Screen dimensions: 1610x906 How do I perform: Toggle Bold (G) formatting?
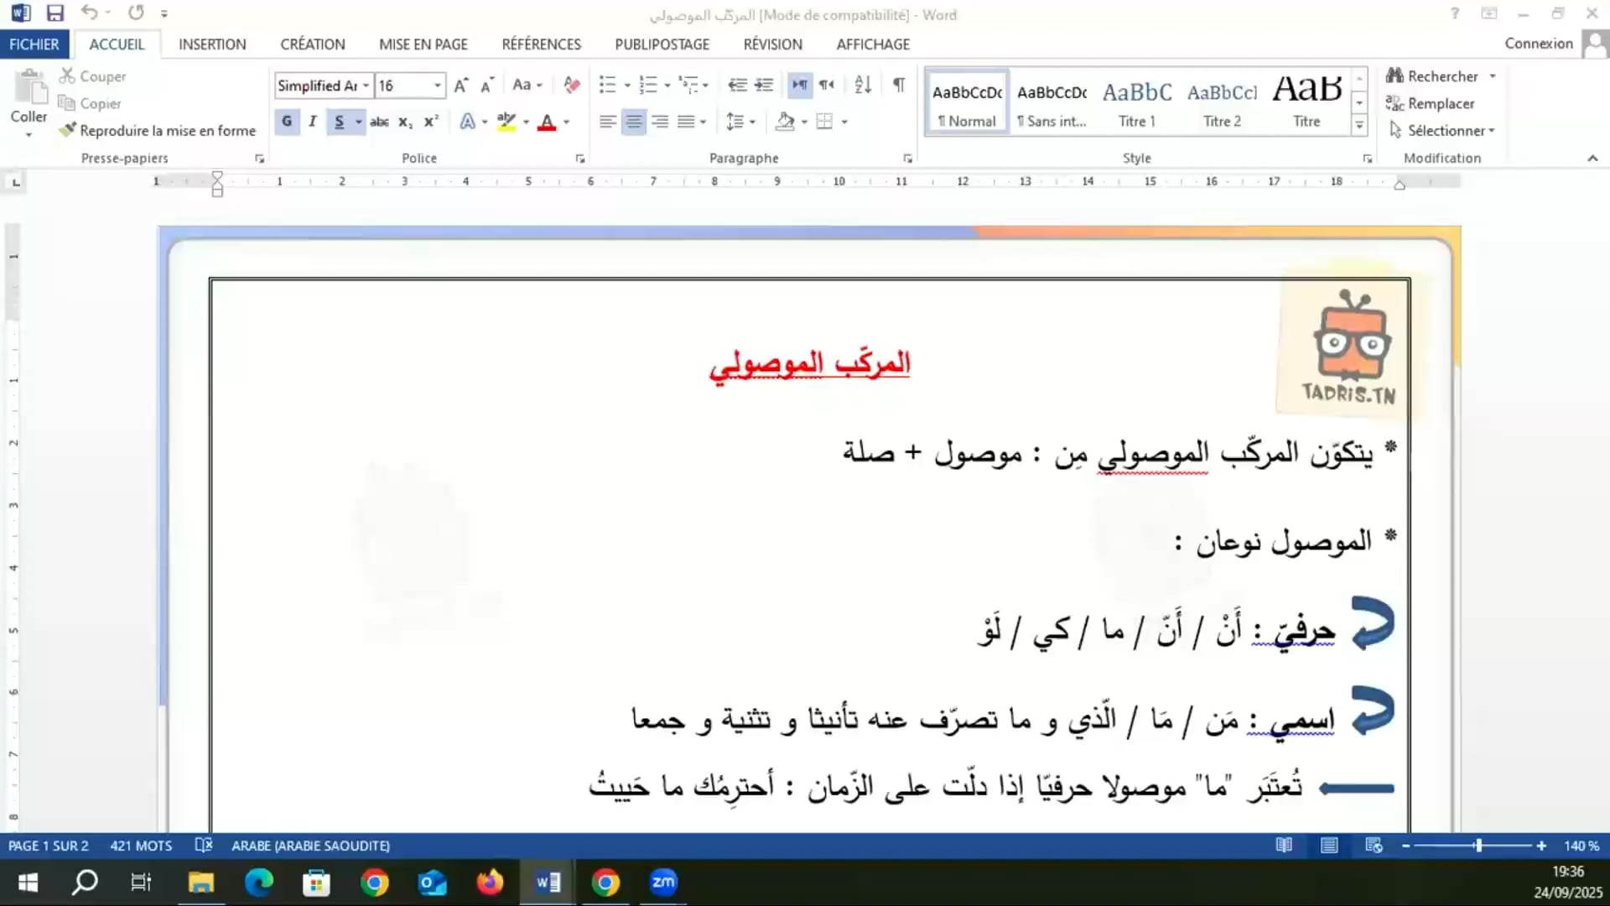[x=287, y=122]
